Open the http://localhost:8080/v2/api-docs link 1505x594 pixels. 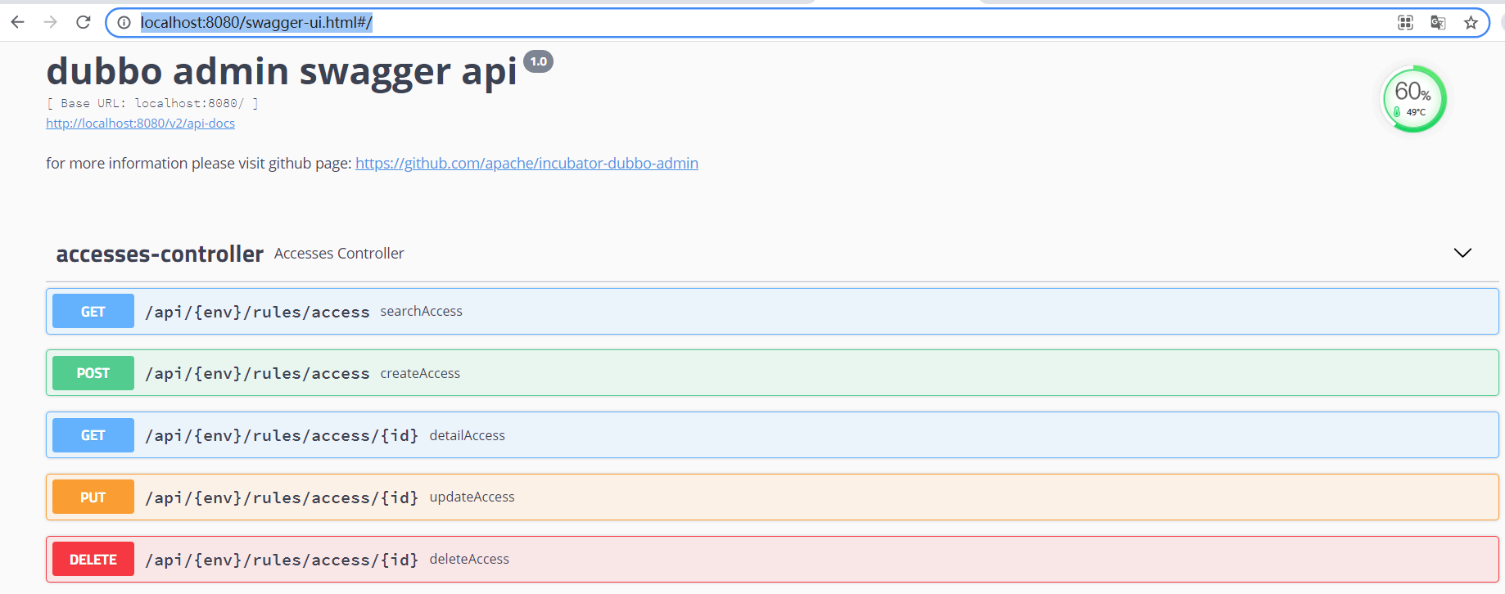pyautogui.click(x=140, y=123)
